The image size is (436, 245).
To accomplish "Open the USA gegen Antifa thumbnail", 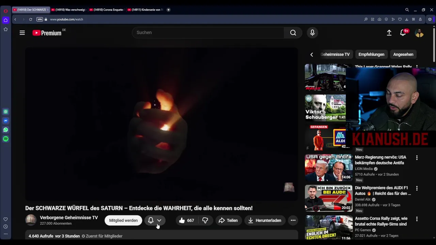I will [329, 168].
